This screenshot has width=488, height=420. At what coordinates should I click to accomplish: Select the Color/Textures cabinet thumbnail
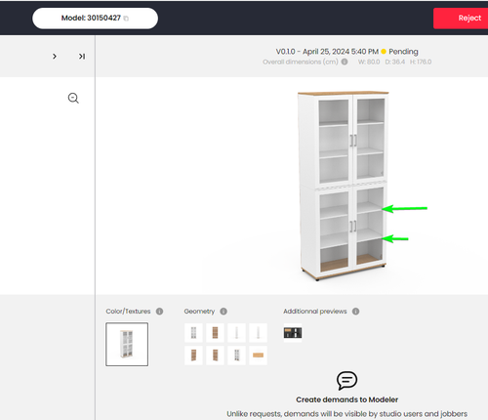coord(127,344)
